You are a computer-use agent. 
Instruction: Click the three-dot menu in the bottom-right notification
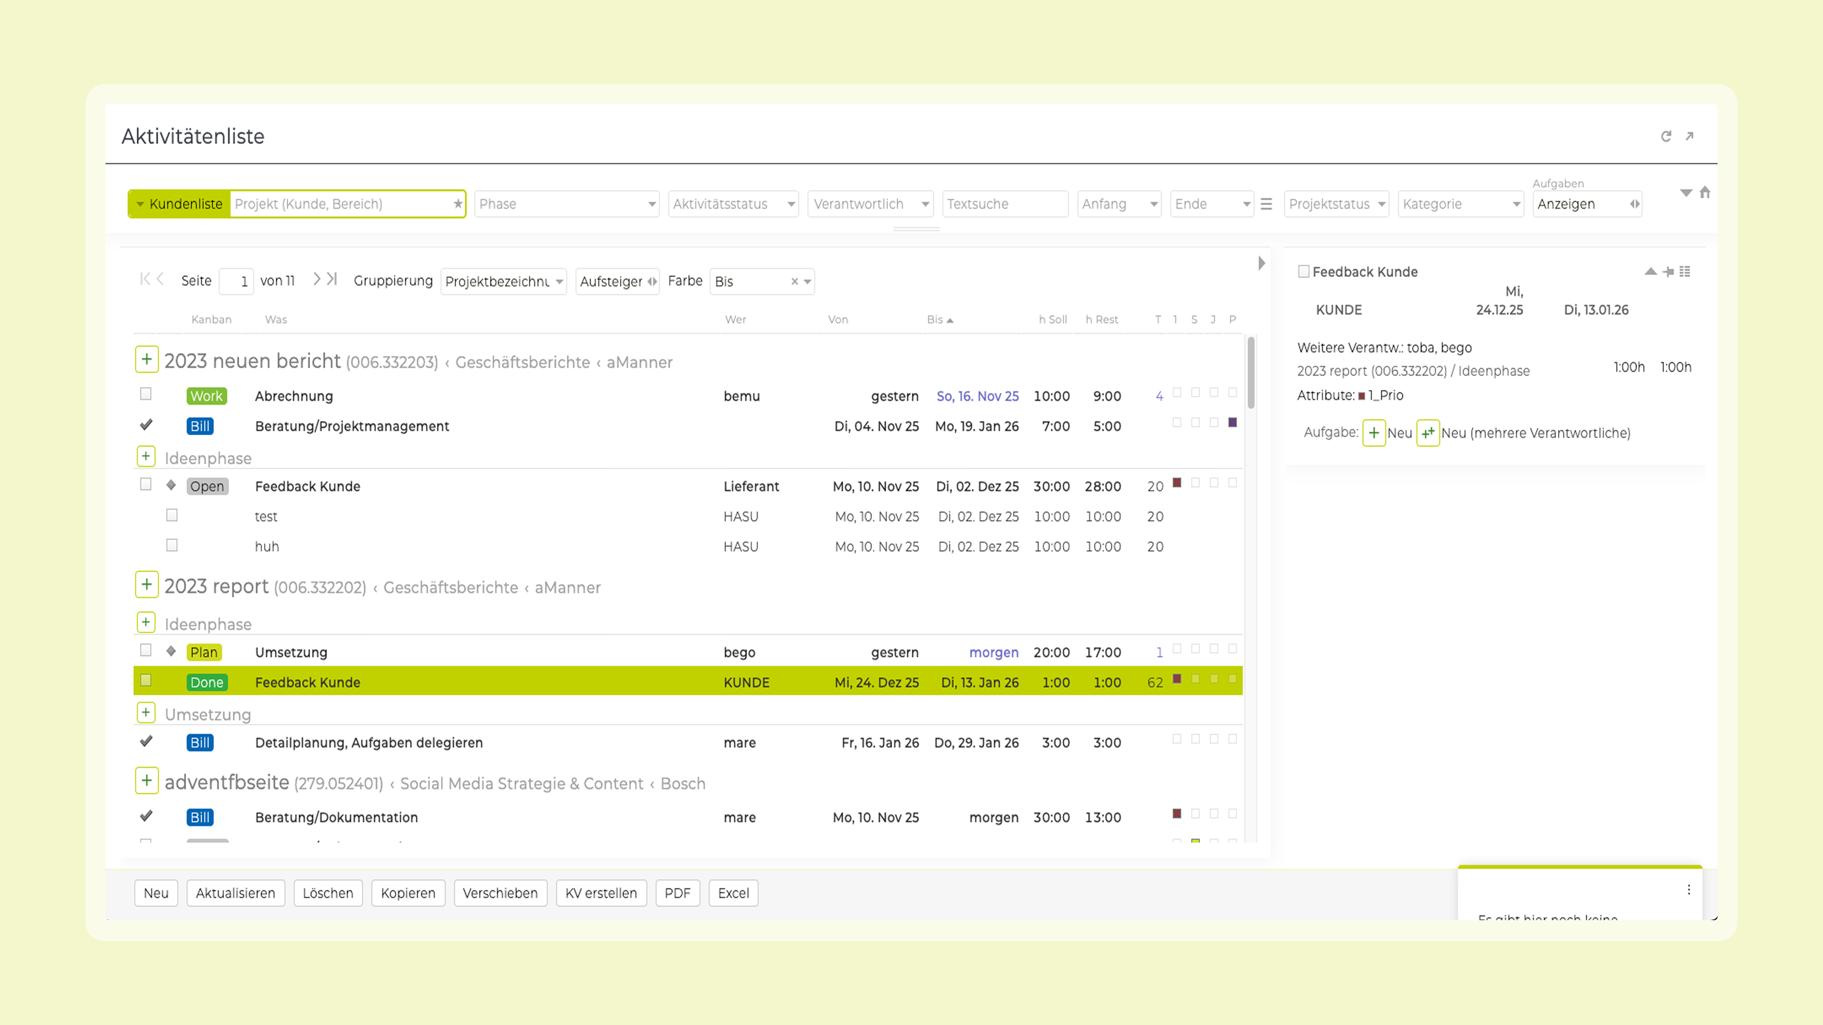[x=1689, y=890]
